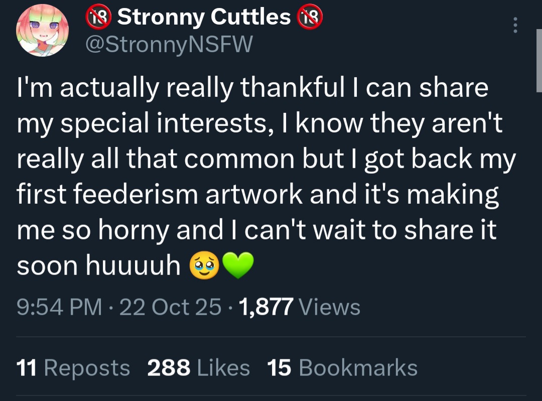Click the 22 Oct 25 date

tap(171, 307)
